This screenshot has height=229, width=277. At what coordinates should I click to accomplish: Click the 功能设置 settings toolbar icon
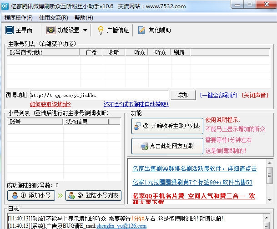click(x=50, y=30)
